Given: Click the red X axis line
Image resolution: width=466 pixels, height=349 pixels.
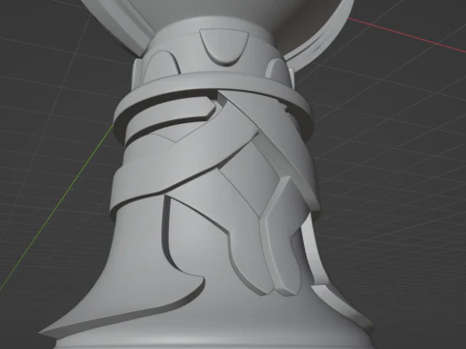Looking at the screenshot, I should point(407,35).
